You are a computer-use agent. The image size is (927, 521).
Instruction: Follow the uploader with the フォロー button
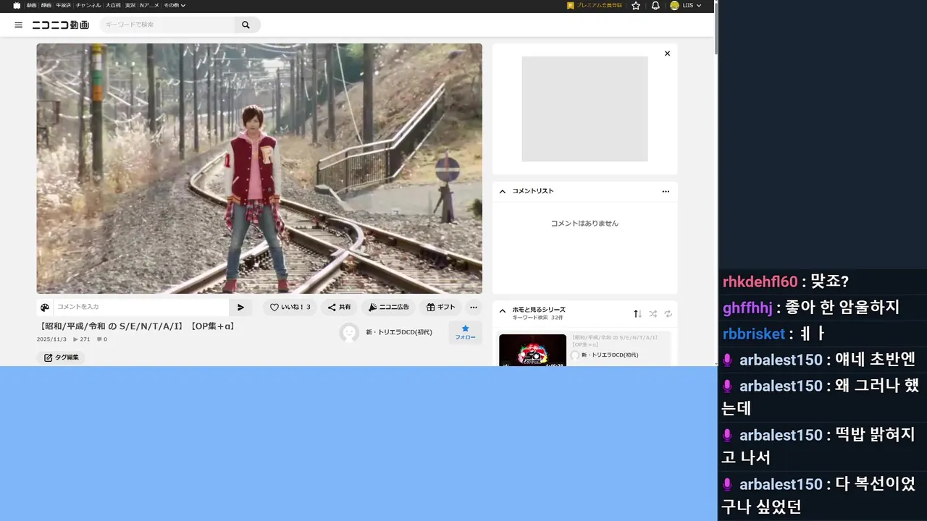tap(465, 333)
